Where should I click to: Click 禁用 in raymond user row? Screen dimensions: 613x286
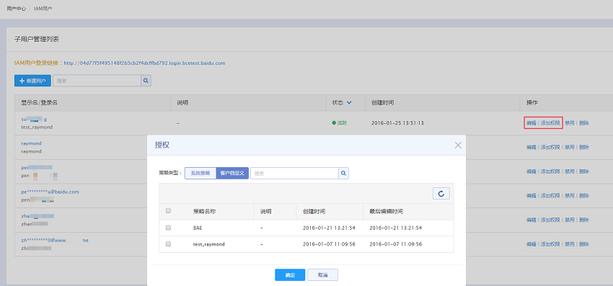(570, 147)
